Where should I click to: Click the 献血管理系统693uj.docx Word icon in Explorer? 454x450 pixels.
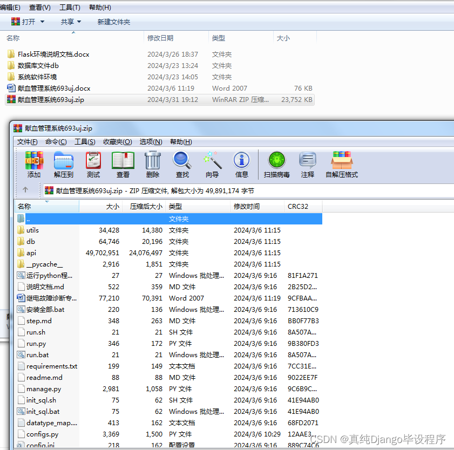(x=11, y=88)
